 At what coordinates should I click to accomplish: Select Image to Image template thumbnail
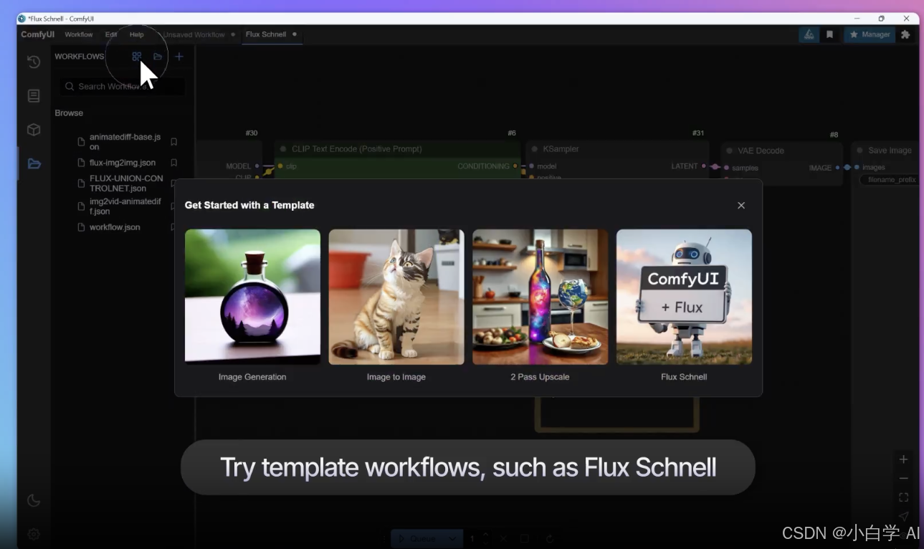(x=396, y=297)
